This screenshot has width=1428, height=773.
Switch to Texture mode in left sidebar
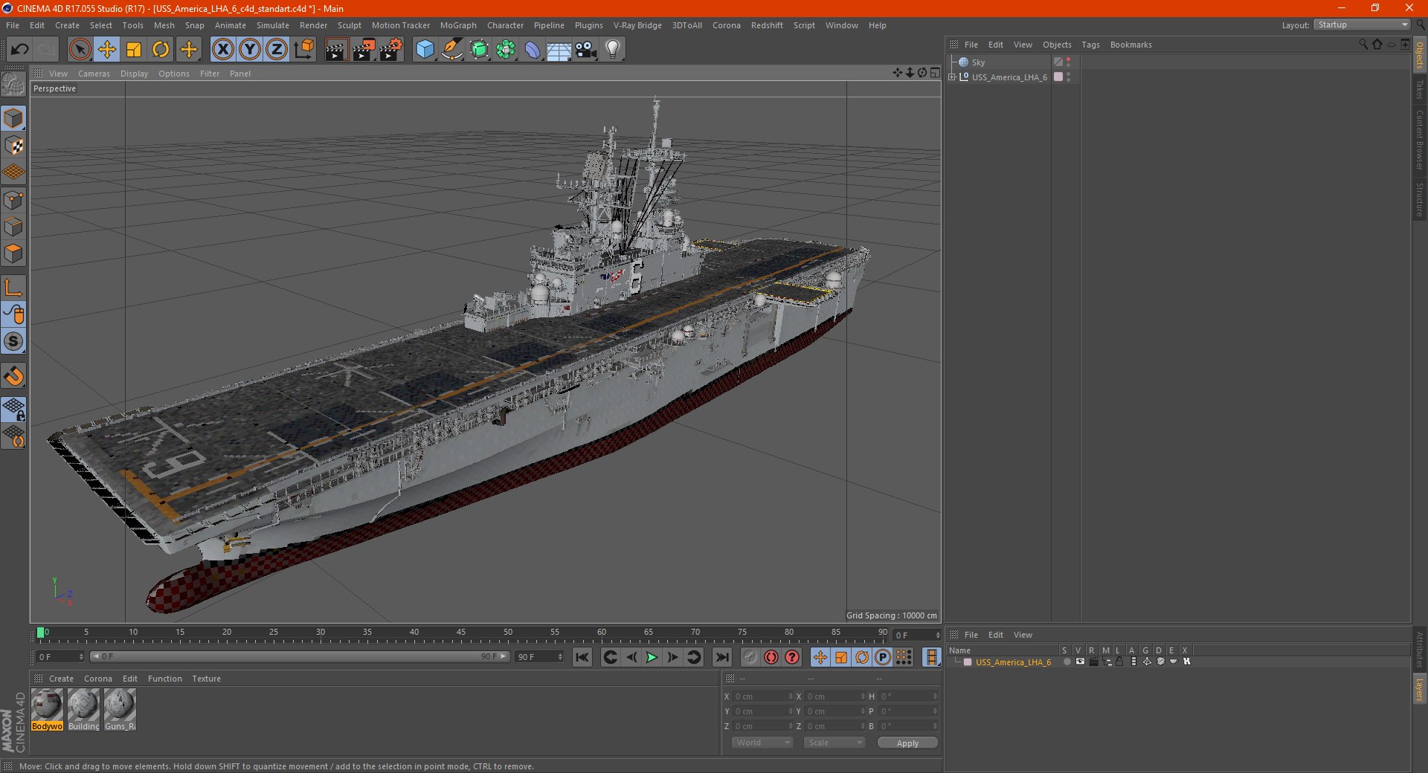click(13, 146)
